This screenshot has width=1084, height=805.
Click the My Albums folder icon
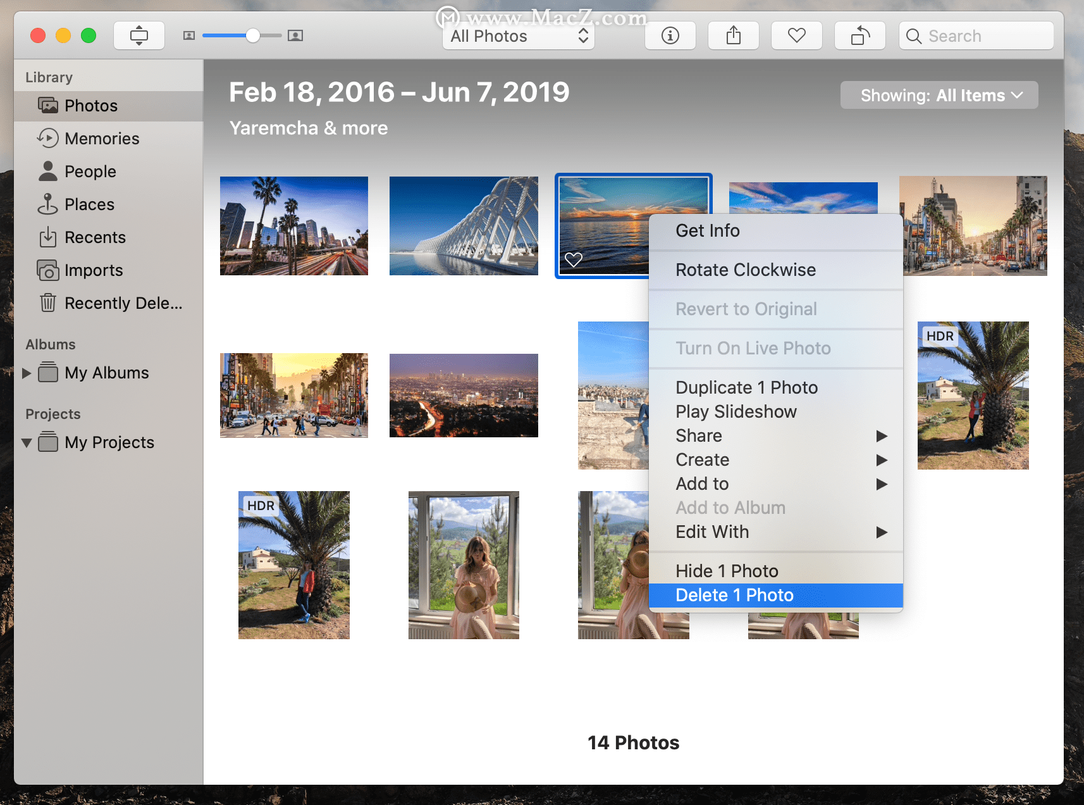pyautogui.click(x=48, y=372)
